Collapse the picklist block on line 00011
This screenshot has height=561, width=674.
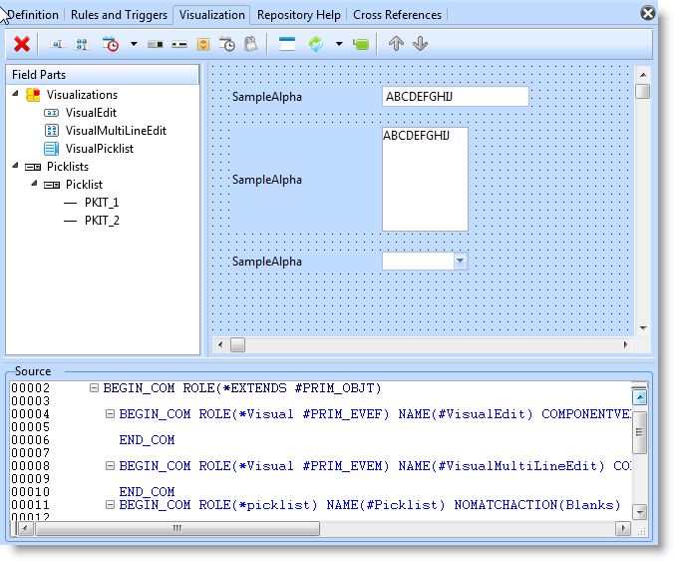(x=110, y=505)
